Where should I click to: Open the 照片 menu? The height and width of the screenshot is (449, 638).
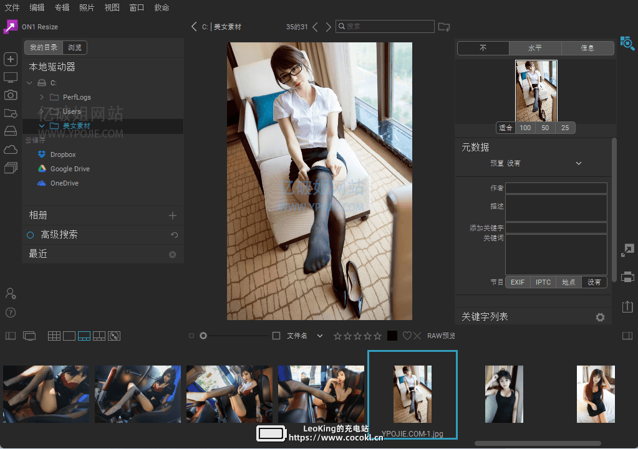tap(87, 7)
